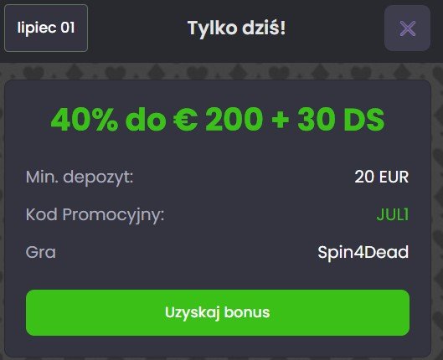Click the green Uzyskaj bonus button
Viewport: 443px width, 360px height.
[218, 312]
